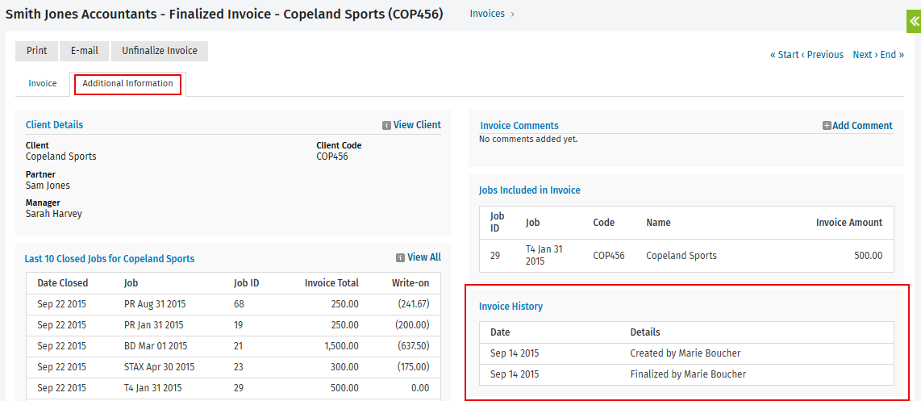Click the info icon beside View Client
Screen dimensions: 921x401
tap(386, 125)
